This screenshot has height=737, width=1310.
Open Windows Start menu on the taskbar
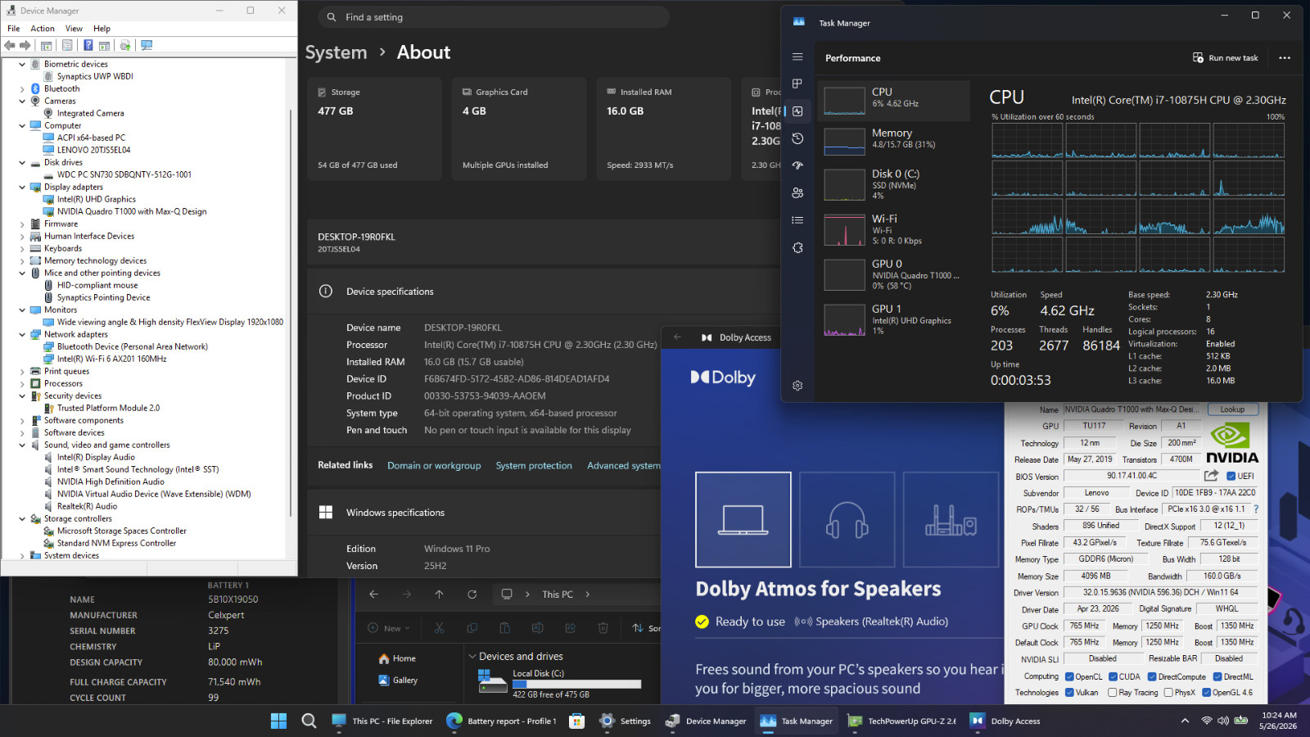278,721
